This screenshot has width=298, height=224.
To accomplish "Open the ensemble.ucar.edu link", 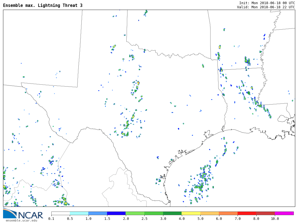I will 21,220.
